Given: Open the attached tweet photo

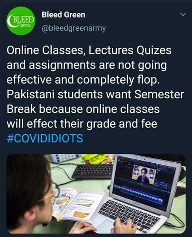Looking at the screenshot, I should click(x=96, y=194).
